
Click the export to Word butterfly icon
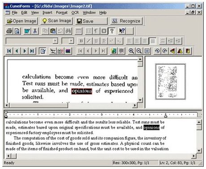27,31
